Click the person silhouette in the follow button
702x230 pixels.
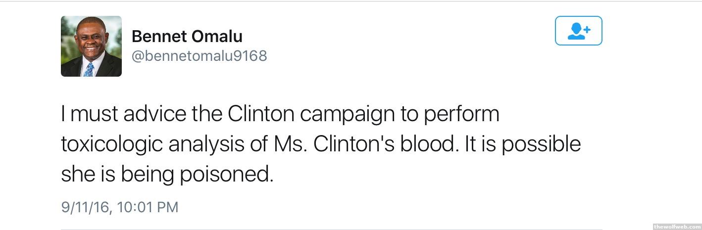point(574,32)
